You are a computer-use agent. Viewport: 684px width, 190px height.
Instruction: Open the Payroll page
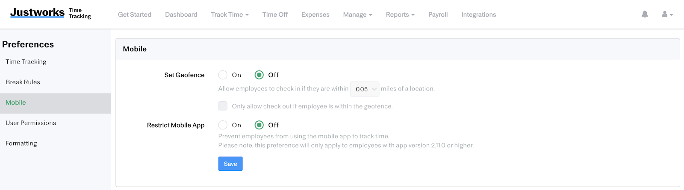click(x=438, y=15)
